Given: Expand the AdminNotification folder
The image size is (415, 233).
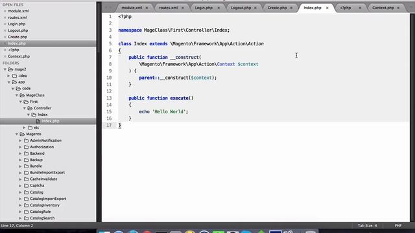Looking at the screenshot, I should (x=20, y=140).
